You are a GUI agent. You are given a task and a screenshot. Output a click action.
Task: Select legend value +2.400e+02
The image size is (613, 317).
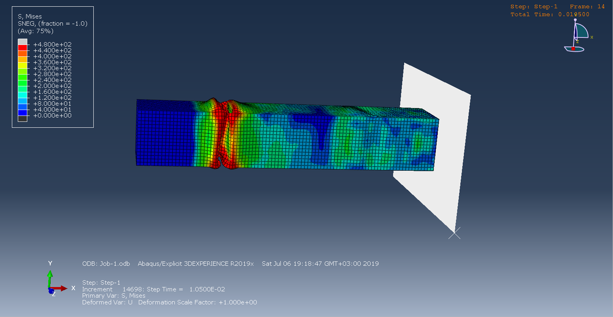(52, 80)
